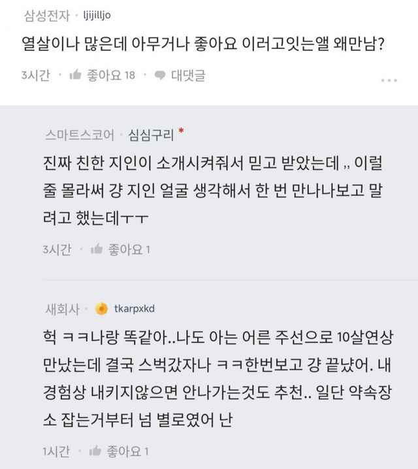The height and width of the screenshot is (469, 418).
Task: View the 심심구리 user profile
Action: coord(152,135)
